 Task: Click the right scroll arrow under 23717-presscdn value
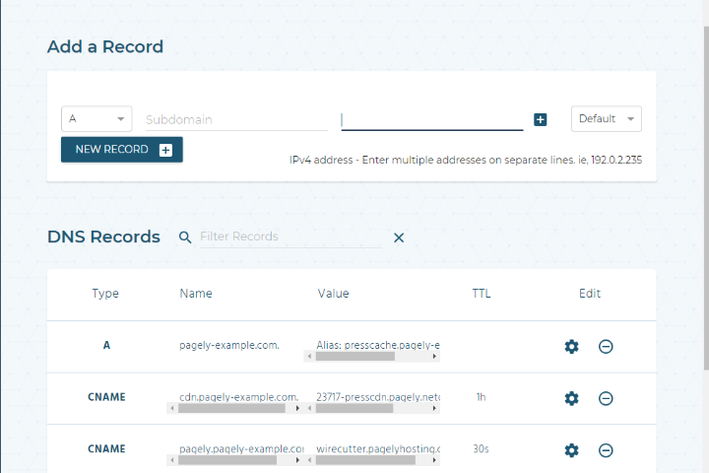434,408
